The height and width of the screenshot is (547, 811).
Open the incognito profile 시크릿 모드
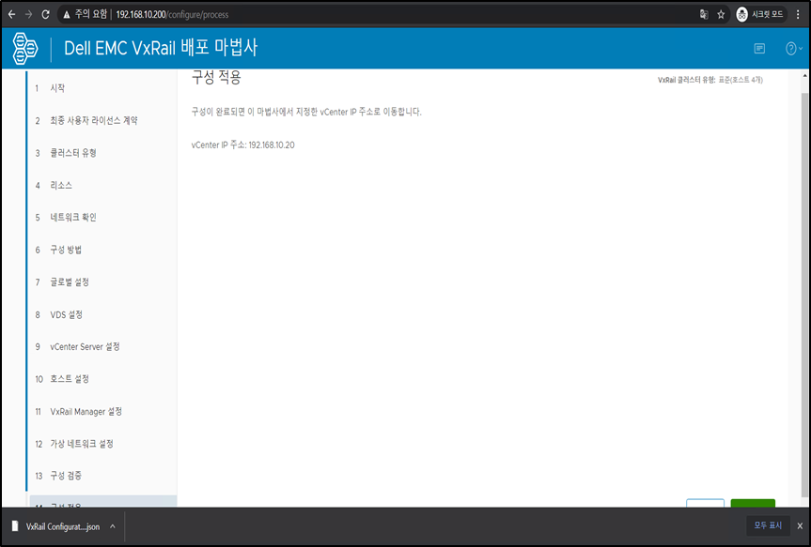[759, 14]
